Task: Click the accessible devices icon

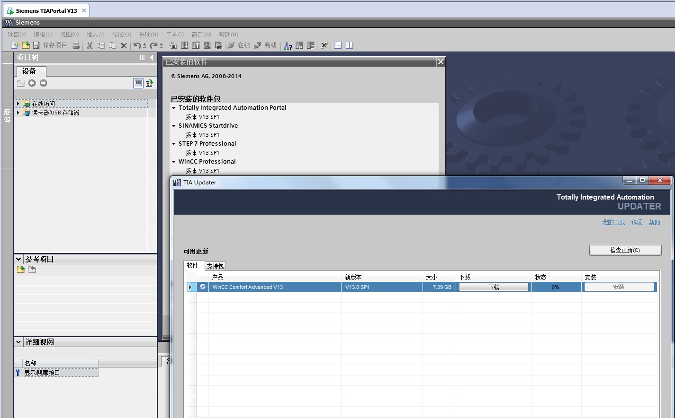Action: point(288,45)
